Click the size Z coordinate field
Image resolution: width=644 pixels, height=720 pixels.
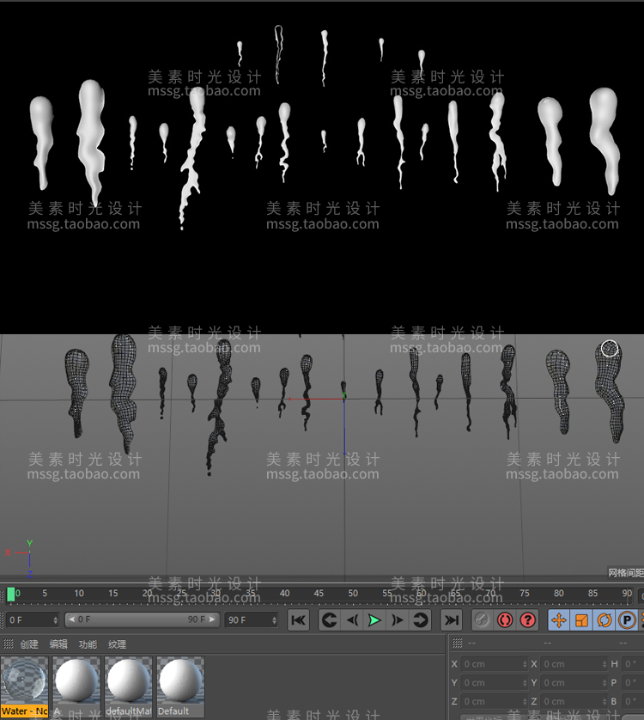pos(574,702)
